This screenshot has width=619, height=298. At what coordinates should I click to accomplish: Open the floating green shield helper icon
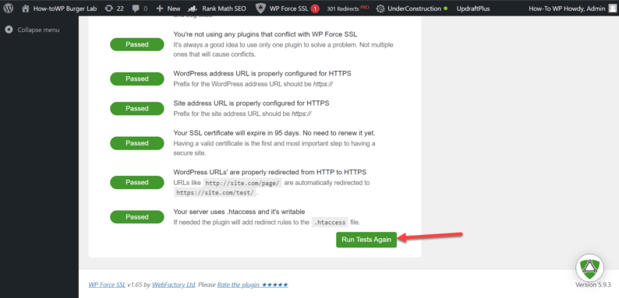(589, 268)
